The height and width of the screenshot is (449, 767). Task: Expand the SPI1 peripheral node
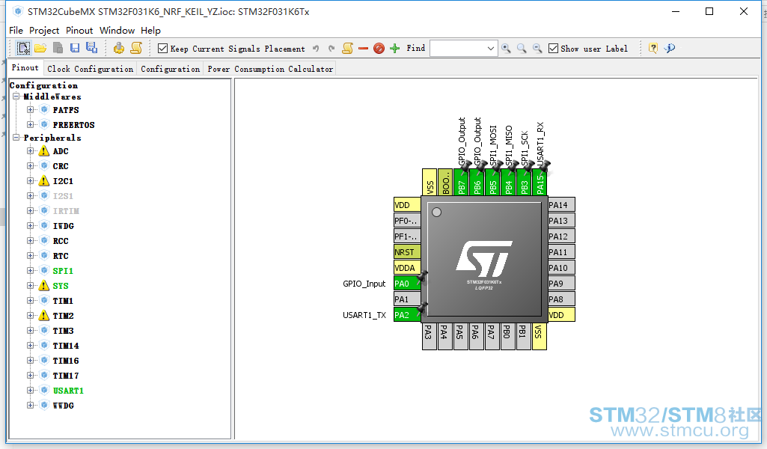pos(31,270)
